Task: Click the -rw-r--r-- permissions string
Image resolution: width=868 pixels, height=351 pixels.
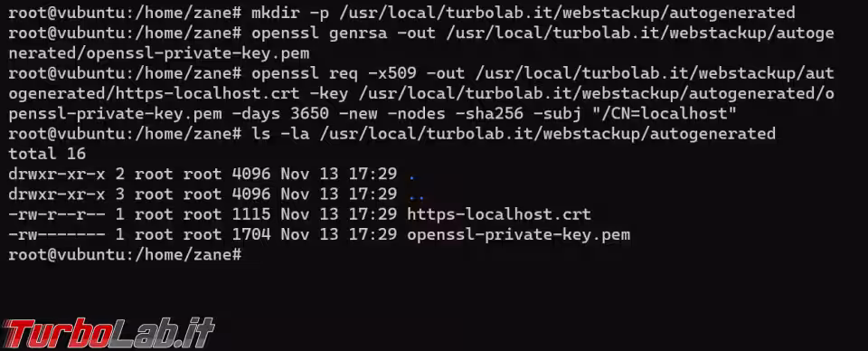Action: coord(57,214)
